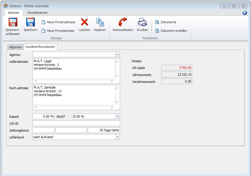
Task: Click the Speichern schliessen icon
Action: click(13, 22)
